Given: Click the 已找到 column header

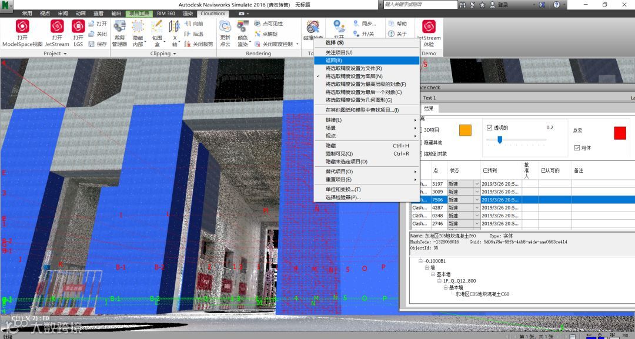Looking at the screenshot, I should 502,170.
